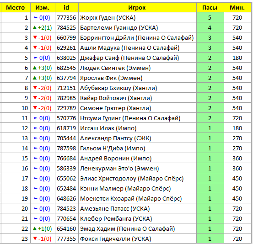Click id cell 570776

tap(66, 118)
